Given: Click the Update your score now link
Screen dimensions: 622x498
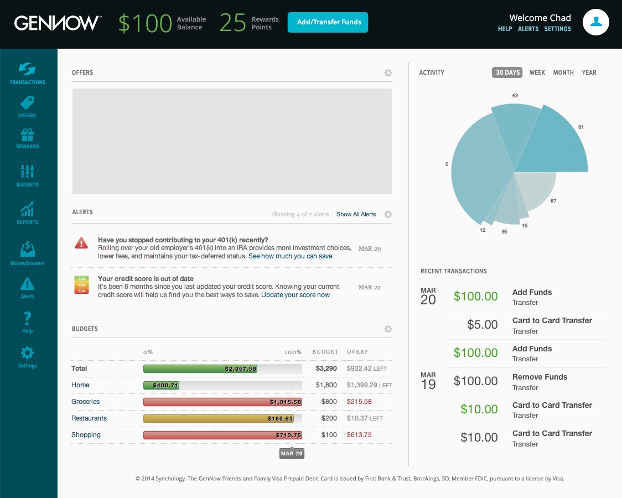Looking at the screenshot, I should 296,295.
